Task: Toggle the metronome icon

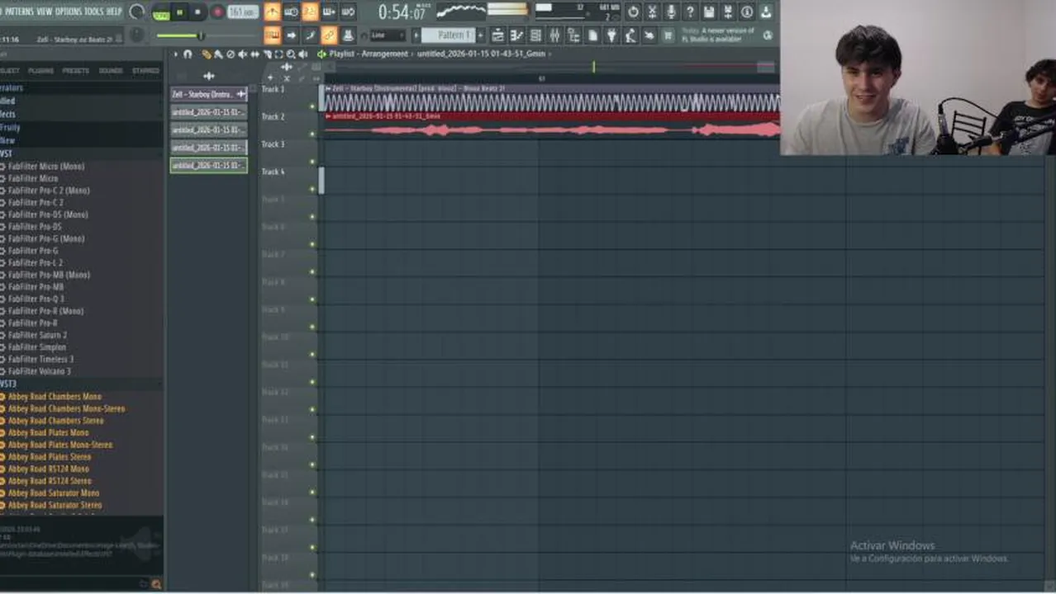Action: coord(272,12)
